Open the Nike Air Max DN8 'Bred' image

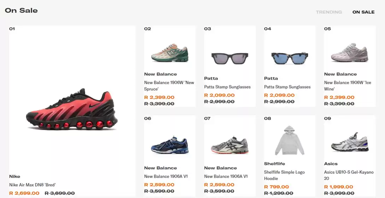click(x=72, y=109)
